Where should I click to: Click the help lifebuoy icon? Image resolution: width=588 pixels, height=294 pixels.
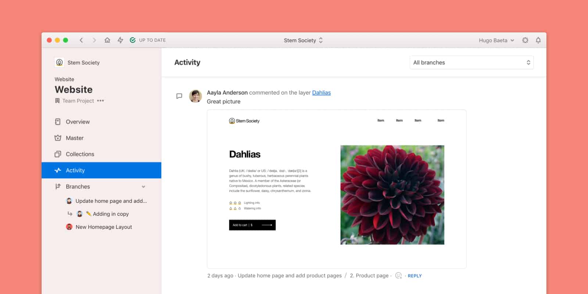[x=525, y=40]
